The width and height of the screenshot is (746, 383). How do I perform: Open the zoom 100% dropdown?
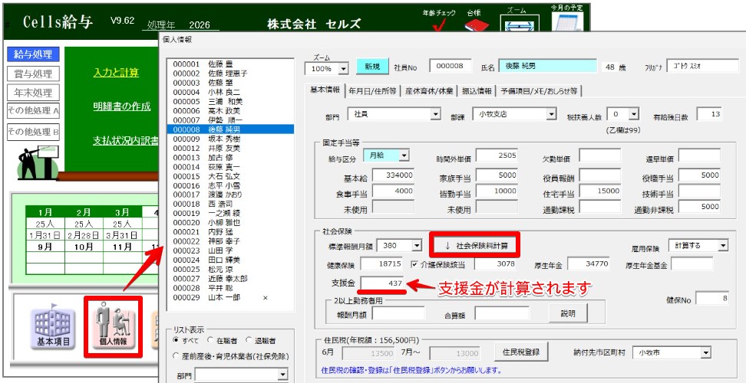pos(344,69)
